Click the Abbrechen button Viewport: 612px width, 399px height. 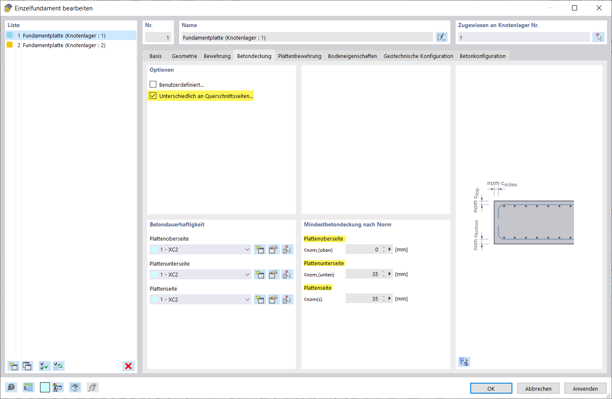pos(538,388)
